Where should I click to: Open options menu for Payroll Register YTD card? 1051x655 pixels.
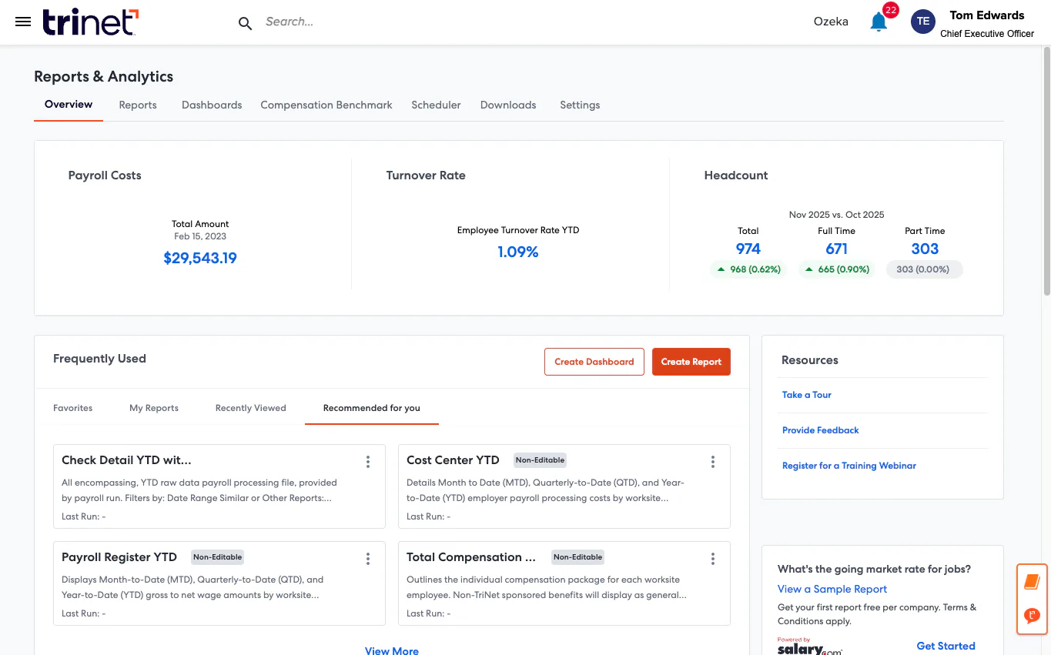[x=368, y=559]
